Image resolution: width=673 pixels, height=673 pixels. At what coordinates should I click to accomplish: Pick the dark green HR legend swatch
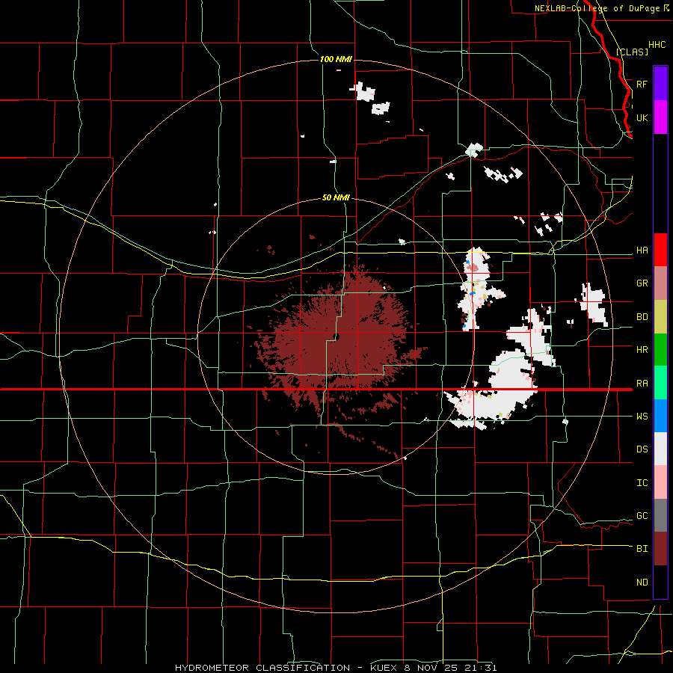point(660,349)
